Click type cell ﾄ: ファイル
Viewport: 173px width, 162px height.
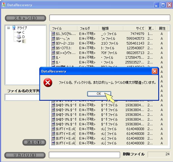[108, 48]
